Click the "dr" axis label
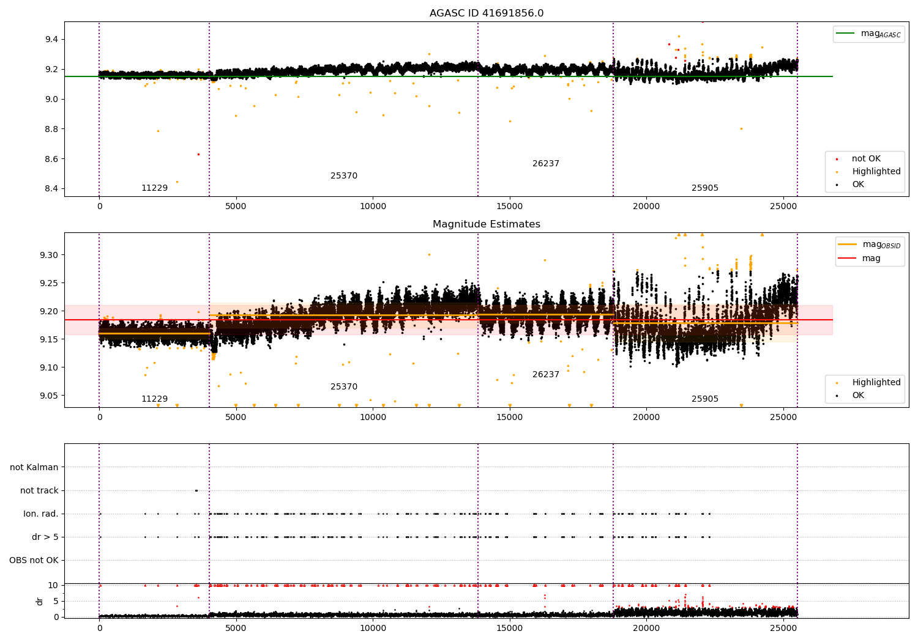Screen dimensions: 918x642 coord(40,601)
